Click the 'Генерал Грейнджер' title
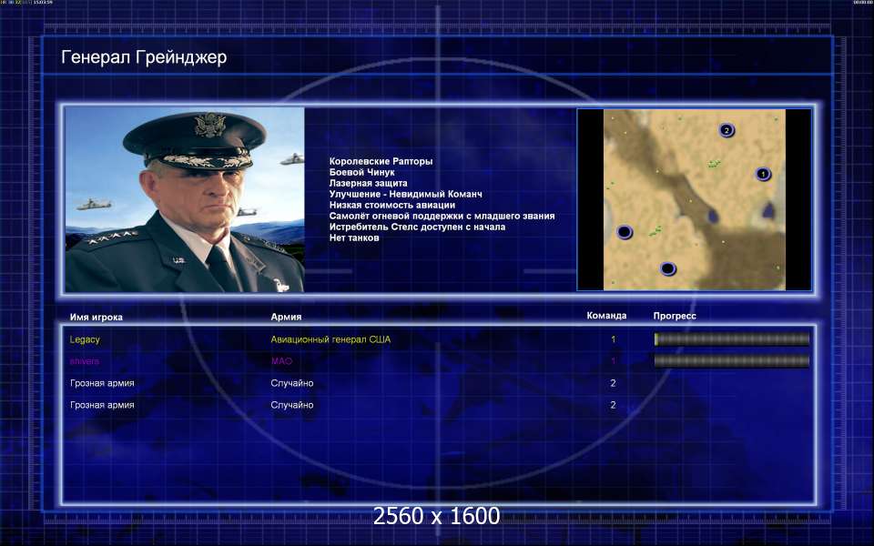874x546 pixels. [x=144, y=56]
